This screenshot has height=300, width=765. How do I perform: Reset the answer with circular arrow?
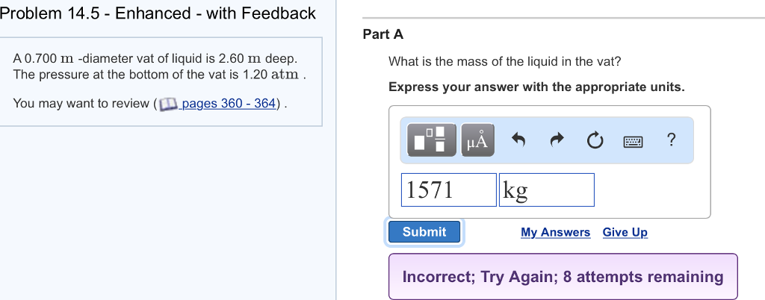[x=595, y=140]
